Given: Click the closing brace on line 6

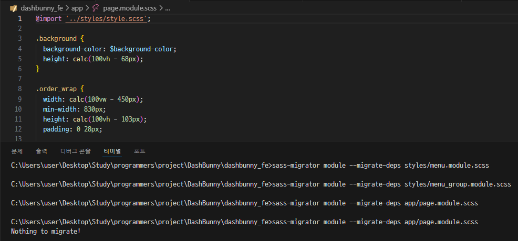Looking at the screenshot, I should [x=38, y=69].
